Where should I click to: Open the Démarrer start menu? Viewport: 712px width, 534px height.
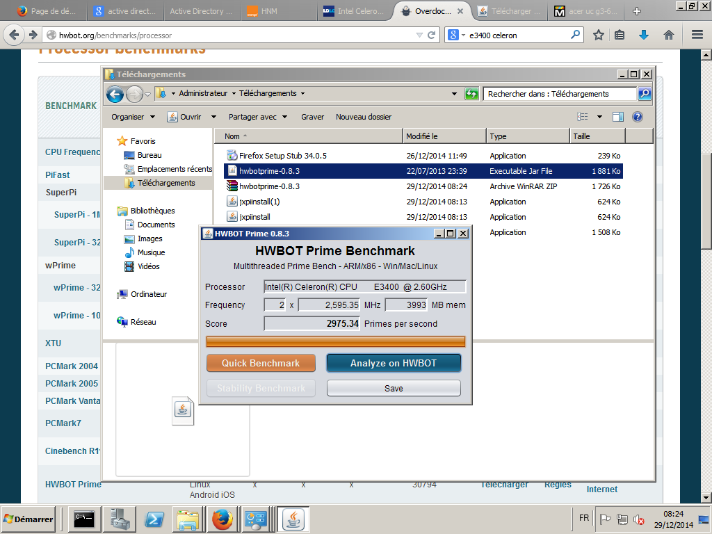(28, 519)
